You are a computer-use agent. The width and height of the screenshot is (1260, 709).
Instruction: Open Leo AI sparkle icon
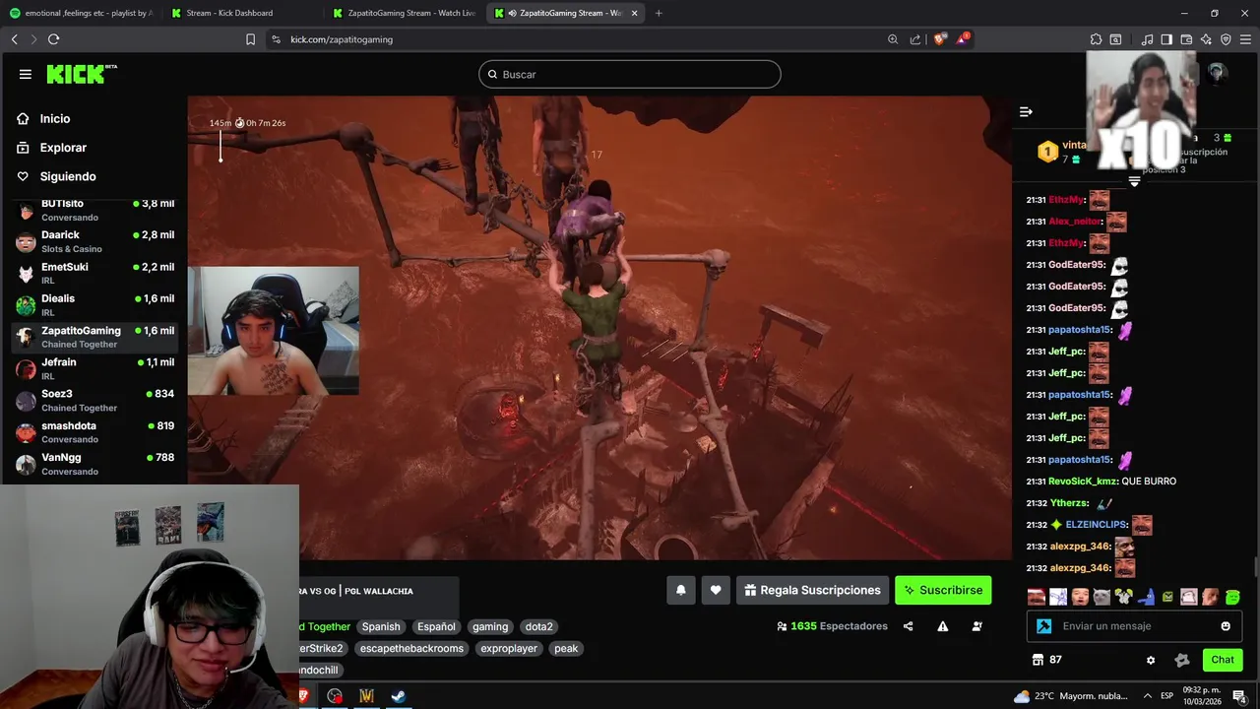tap(1206, 39)
